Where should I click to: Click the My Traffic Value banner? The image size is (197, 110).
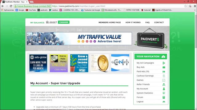click(79, 39)
